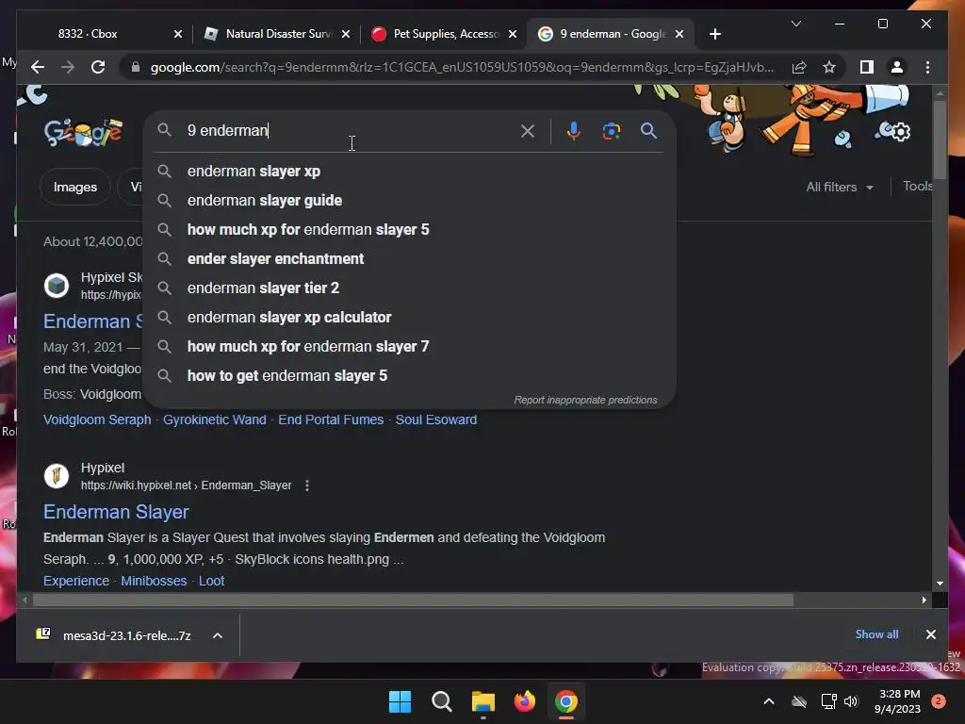965x724 pixels.
Task: Select suggestion how much xp for enderman slayer 7
Action: coord(409,347)
